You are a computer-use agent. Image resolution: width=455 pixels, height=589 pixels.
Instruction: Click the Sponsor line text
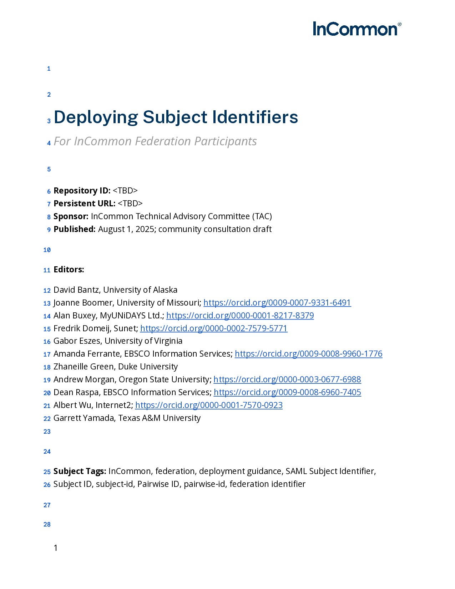coord(163,216)
